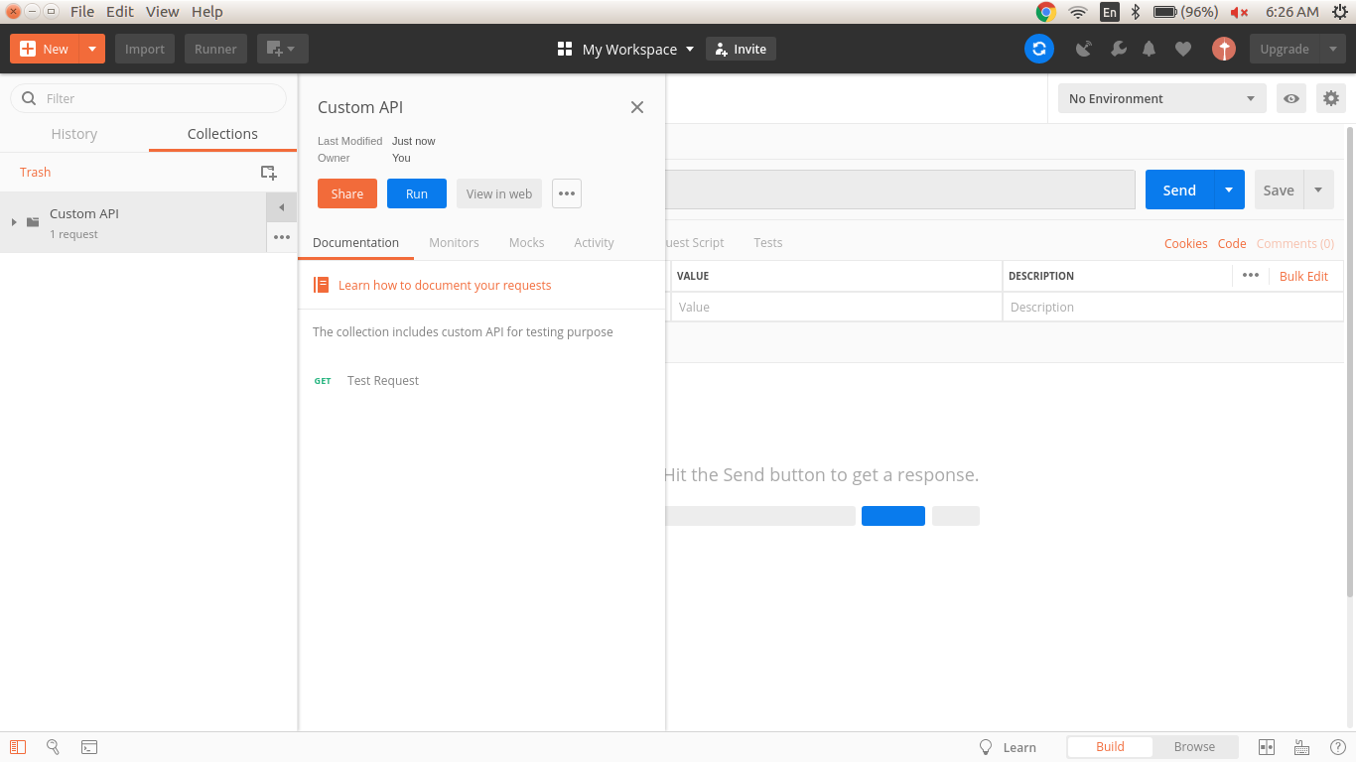Image resolution: width=1356 pixels, height=762 pixels.
Task: Open the sync status icon
Action: tap(1038, 48)
